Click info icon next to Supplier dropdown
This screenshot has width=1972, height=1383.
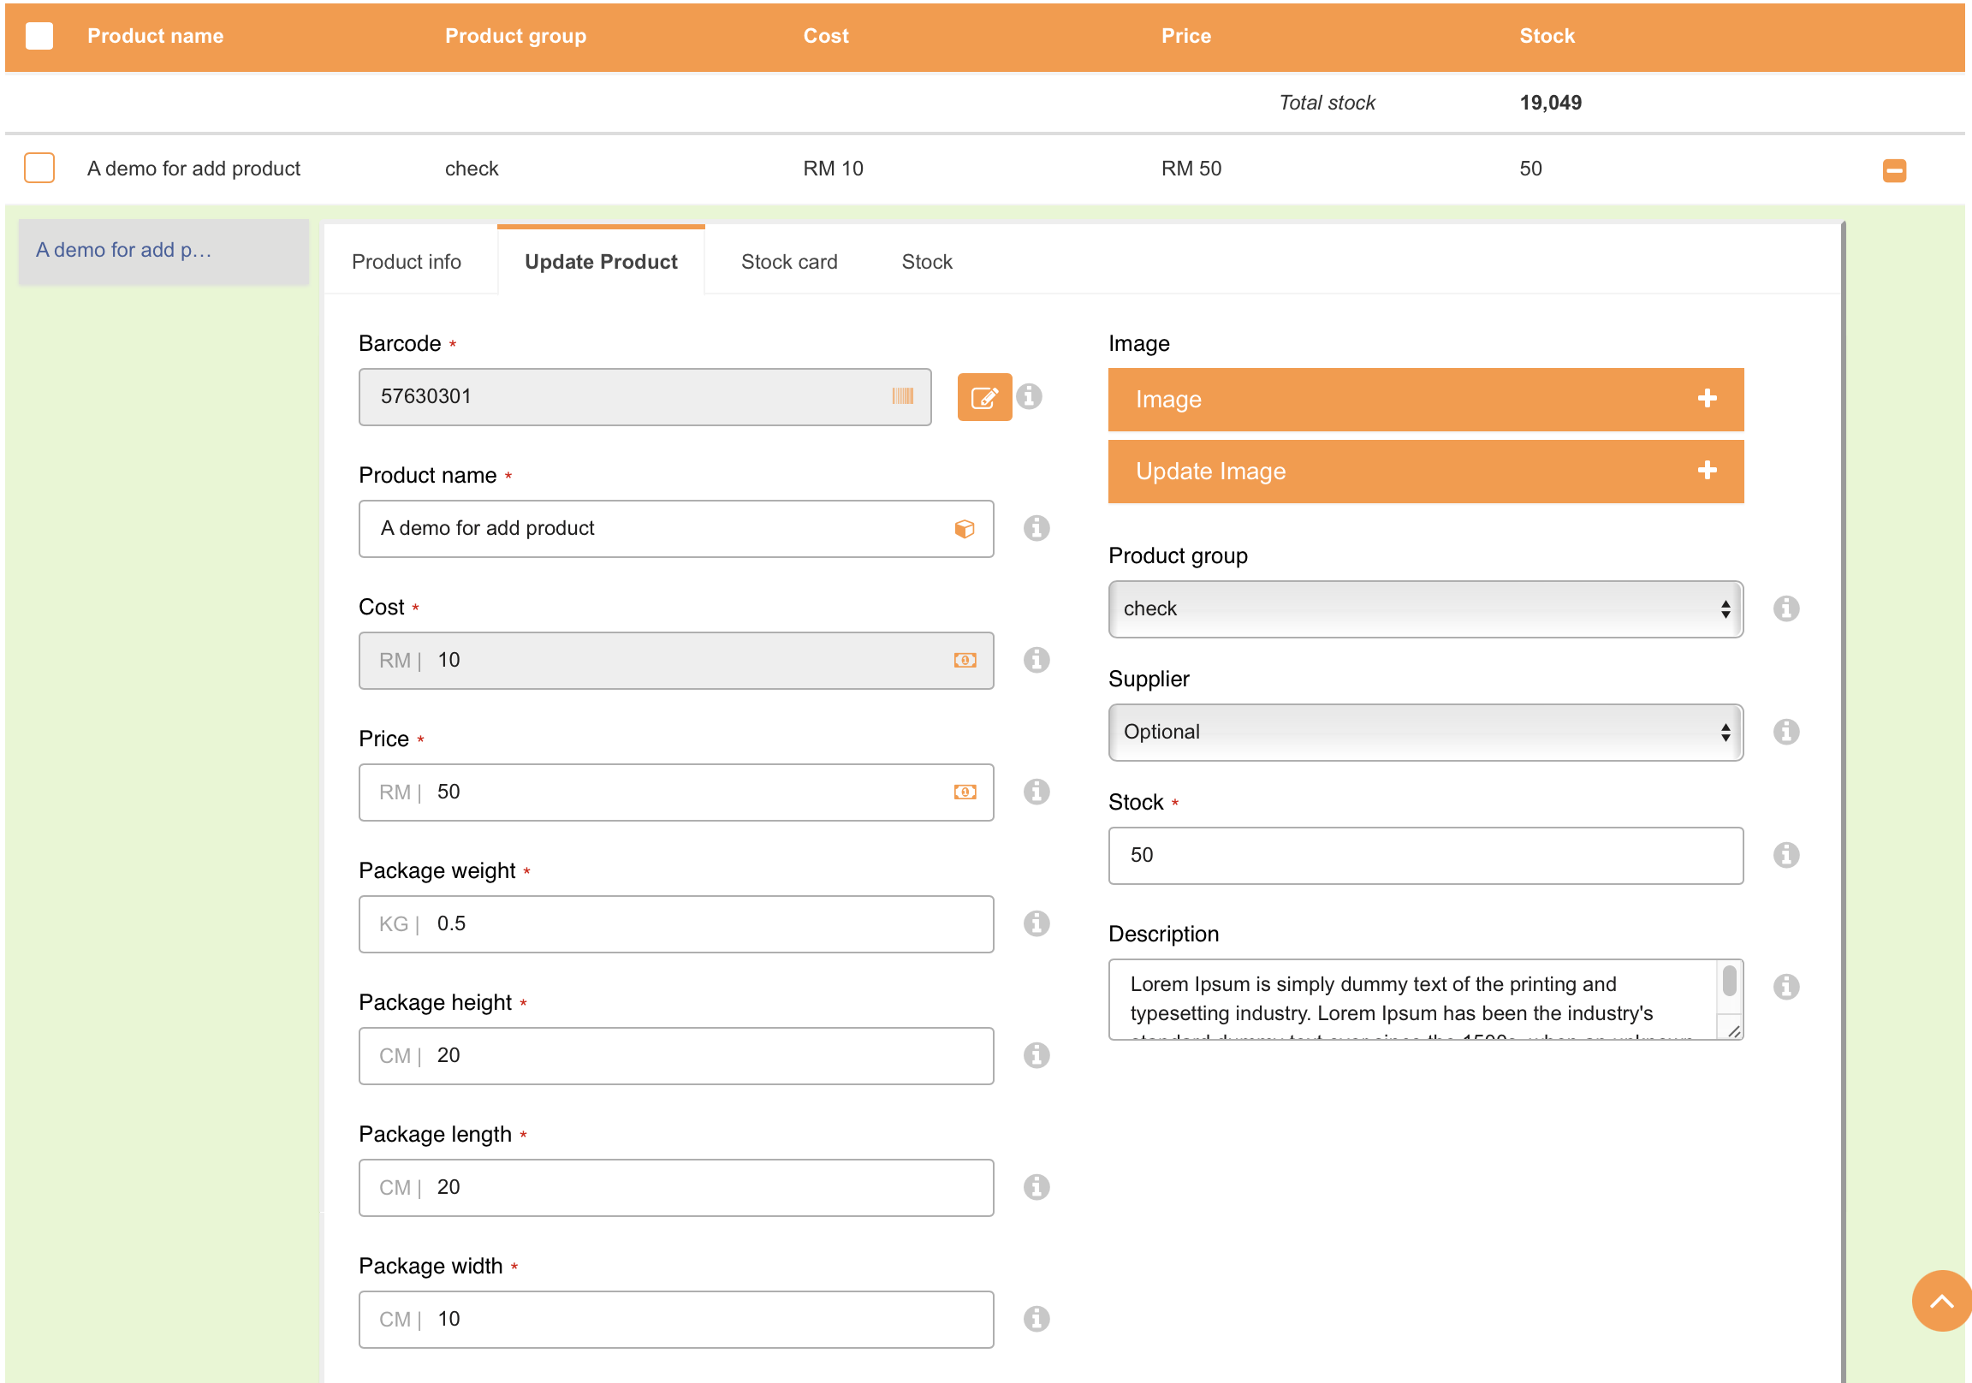point(1785,732)
